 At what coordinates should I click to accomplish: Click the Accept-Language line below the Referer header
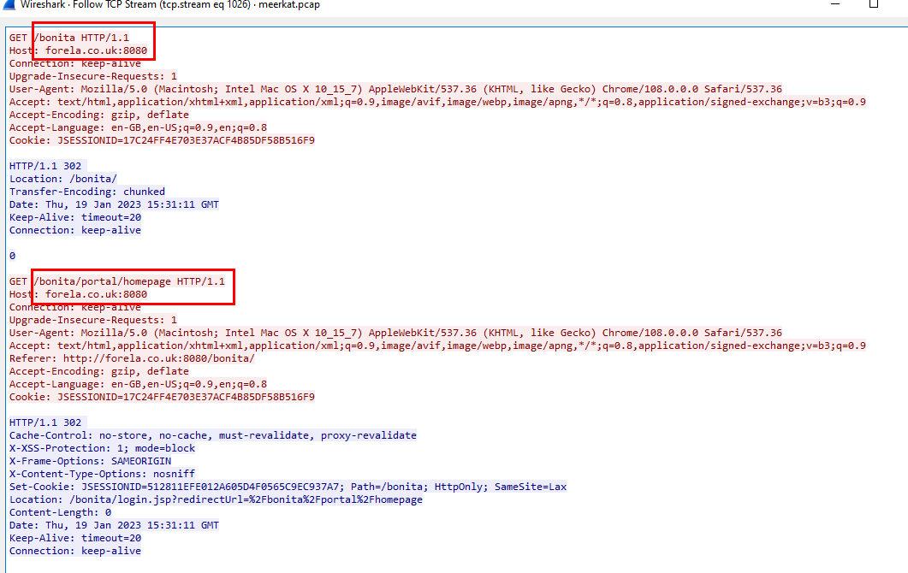pos(138,384)
